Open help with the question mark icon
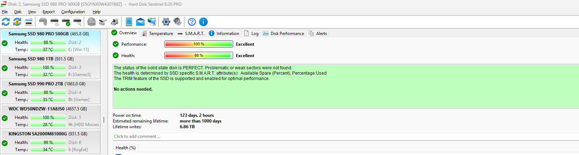The image size is (579, 155). click(192, 22)
